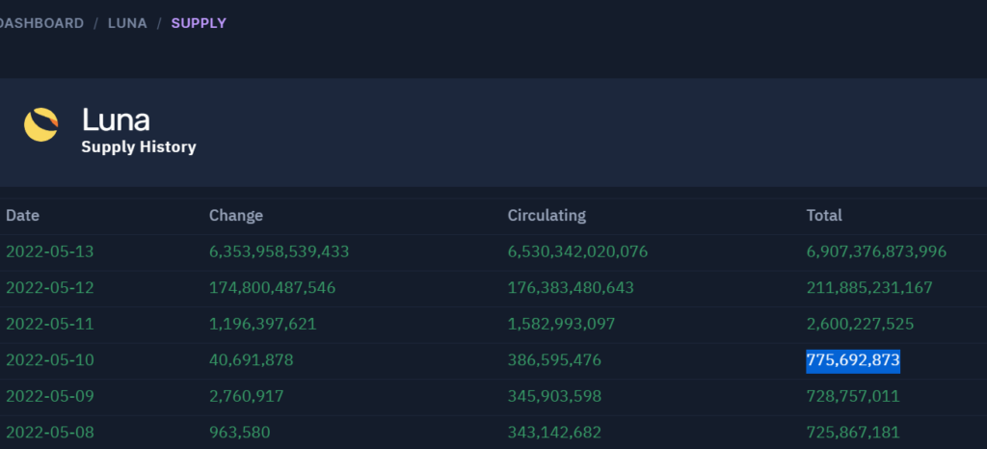
Task: Click the Luna crescent moon logo icon
Action: pos(41,125)
